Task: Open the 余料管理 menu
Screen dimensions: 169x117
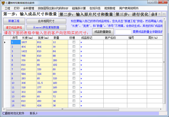Action: (x=28, y=8)
